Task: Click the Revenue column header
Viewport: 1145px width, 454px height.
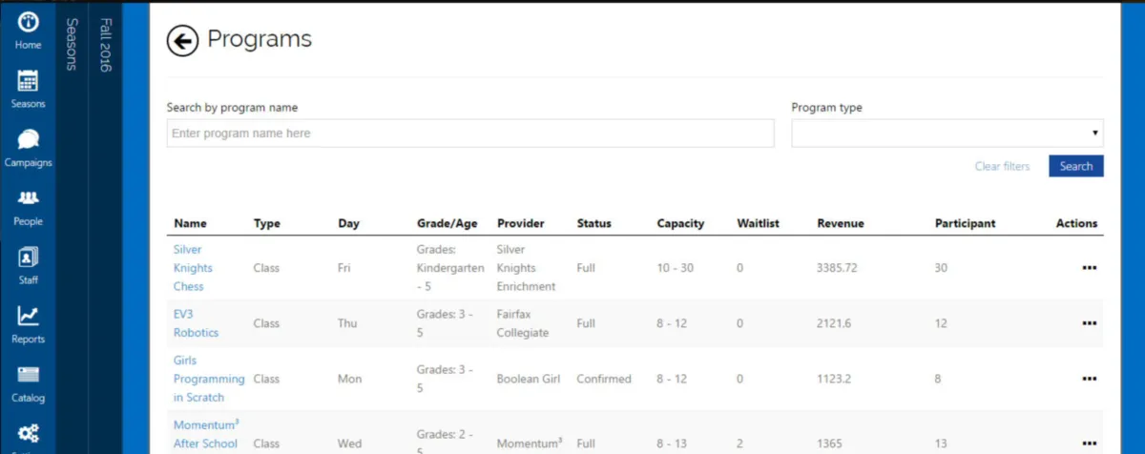Action: pyautogui.click(x=841, y=223)
